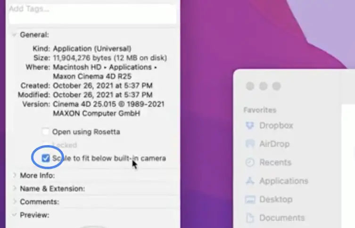Minimize the Finder window using middle button
This screenshot has height=228, width=355.
click(264, 86)
